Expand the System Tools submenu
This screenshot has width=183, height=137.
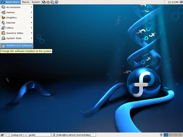(x=17, y=38)
